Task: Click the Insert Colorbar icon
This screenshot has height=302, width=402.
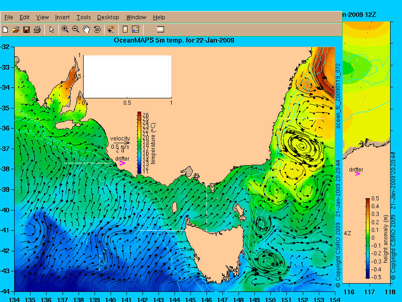Action: pos(125,29)
